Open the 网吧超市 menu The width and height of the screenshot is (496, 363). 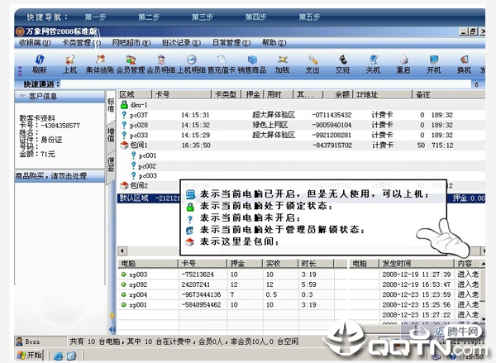tap(131, 42)
